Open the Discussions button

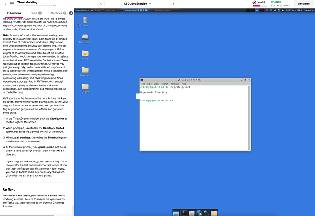[301, 4]
